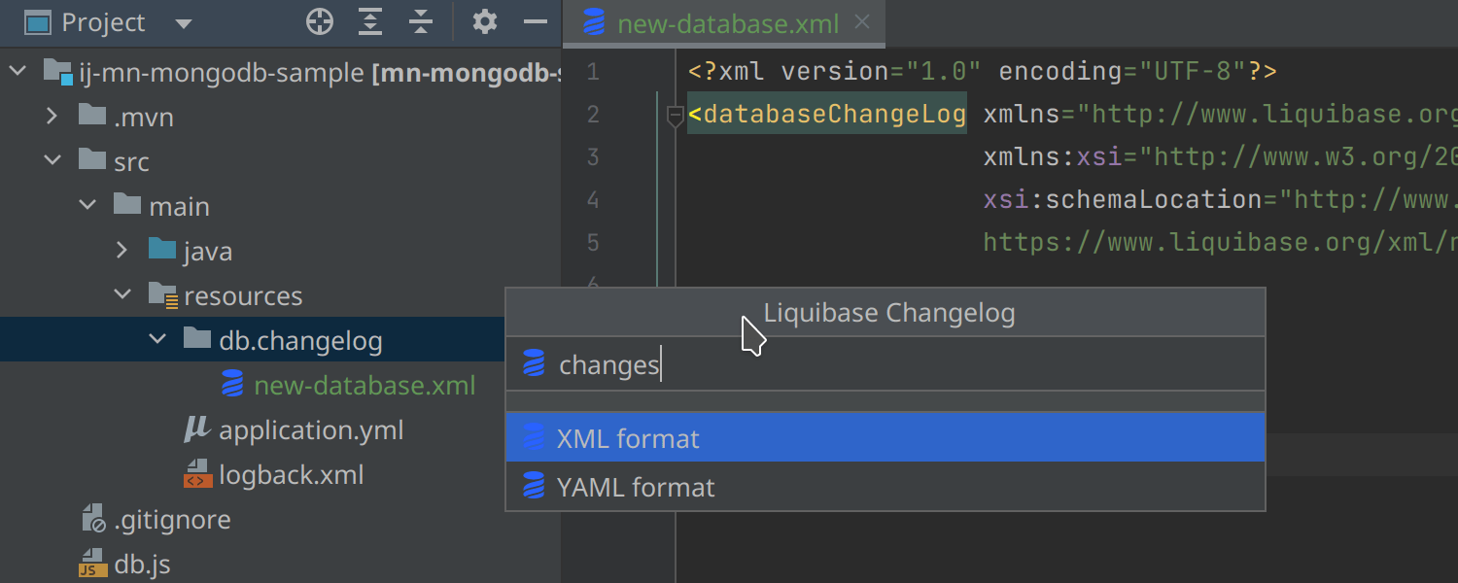Collapse the src folder
This screenshot has width=1458, height=583.
pos(52,161)
